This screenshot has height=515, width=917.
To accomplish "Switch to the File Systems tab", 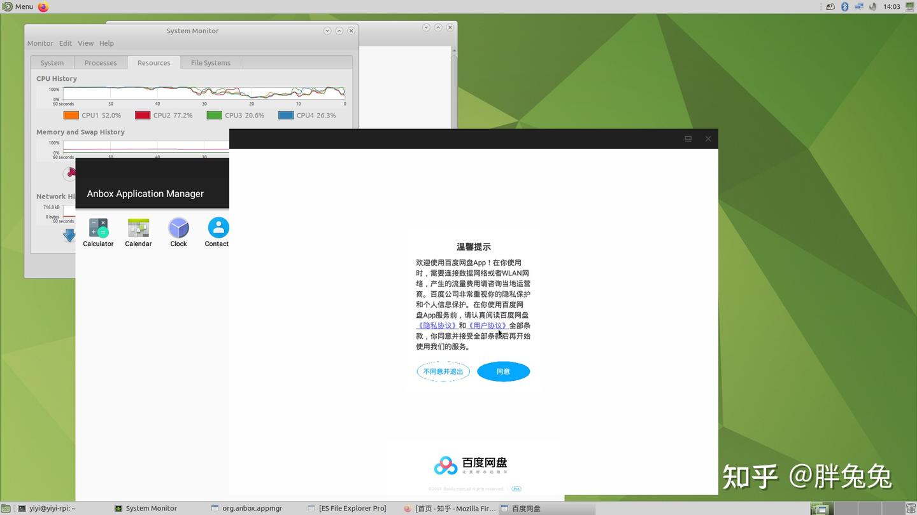I will [210, 62].
